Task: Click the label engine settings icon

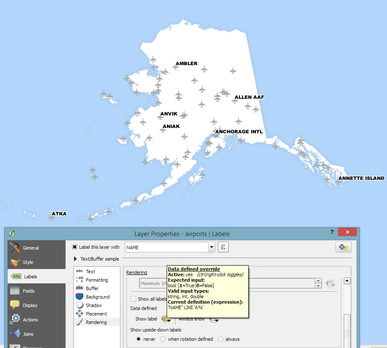Action: [x=343, y=247]
